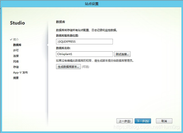This screenshot has width=183, height=133.
Task: Select 连接 step in sidebar
Action: coord(16,56)
